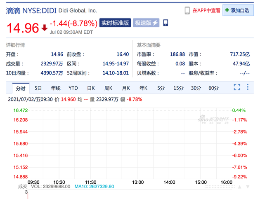This screenshot has width=260, height=199.
Task: Click the 市盈率 value 186.88
Action: (x=177, y=54)
